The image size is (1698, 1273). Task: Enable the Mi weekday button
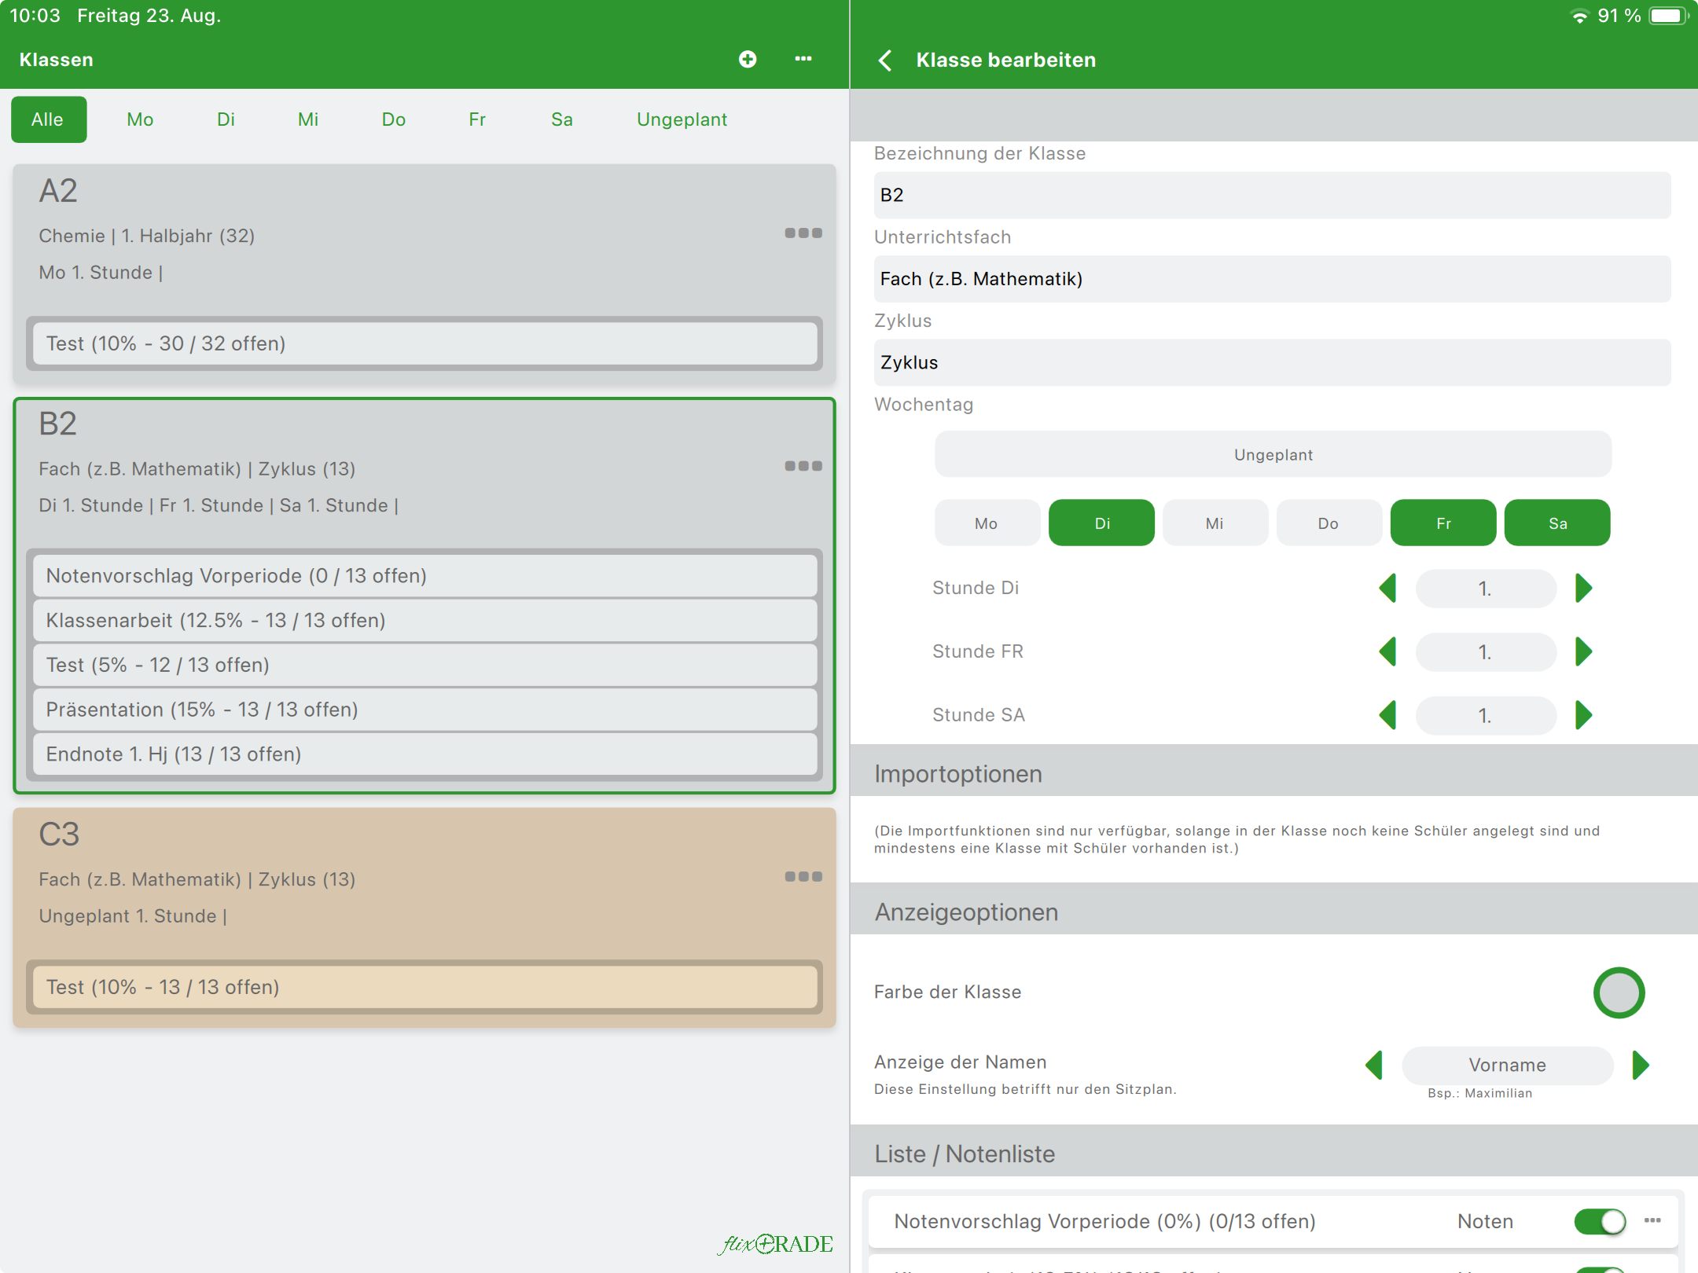click(1215, 523)
